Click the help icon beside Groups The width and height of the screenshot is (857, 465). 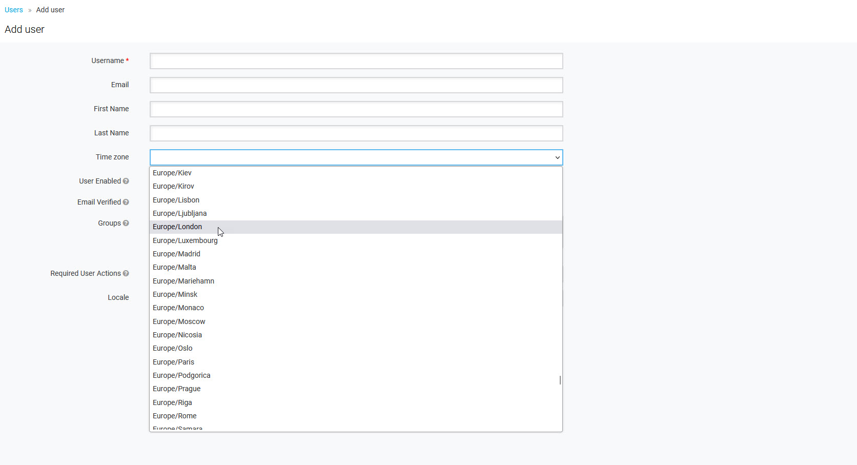point(126,223)
